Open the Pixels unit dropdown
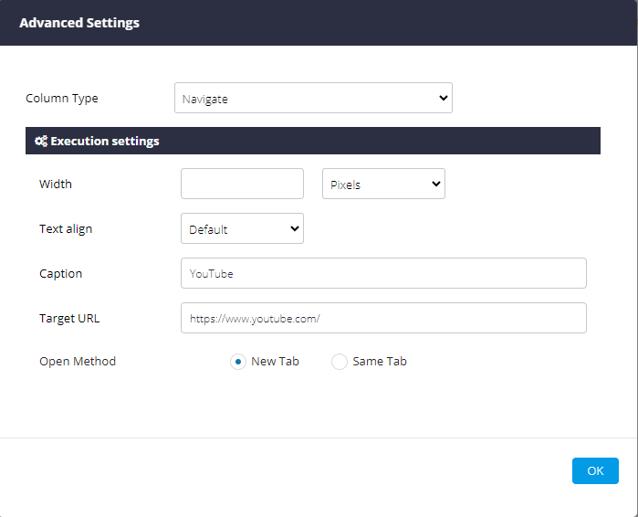The image size is (638, 517). point(383,184)
